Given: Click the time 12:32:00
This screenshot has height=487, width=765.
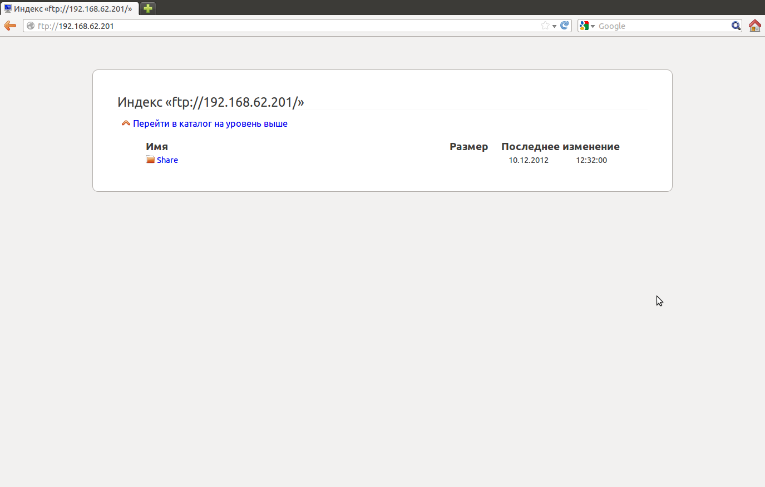Looking at the screenshot, I should pos(591,160).
